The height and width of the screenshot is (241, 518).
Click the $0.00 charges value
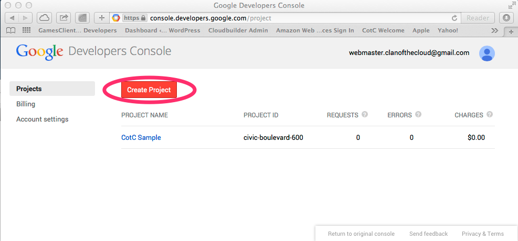477,137
